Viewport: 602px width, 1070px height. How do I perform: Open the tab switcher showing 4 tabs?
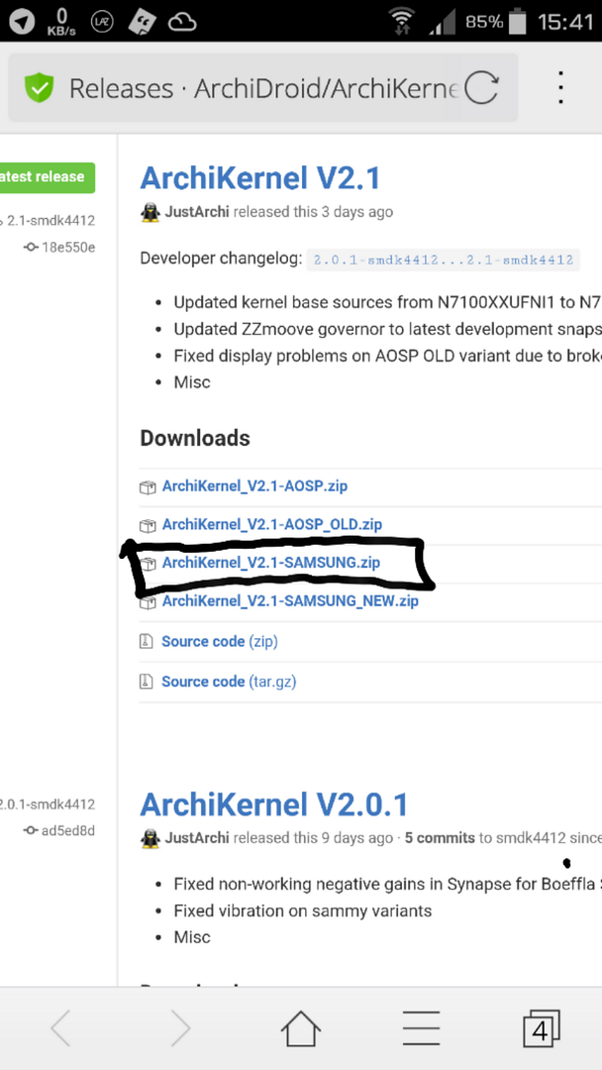tap(541, 1028)
